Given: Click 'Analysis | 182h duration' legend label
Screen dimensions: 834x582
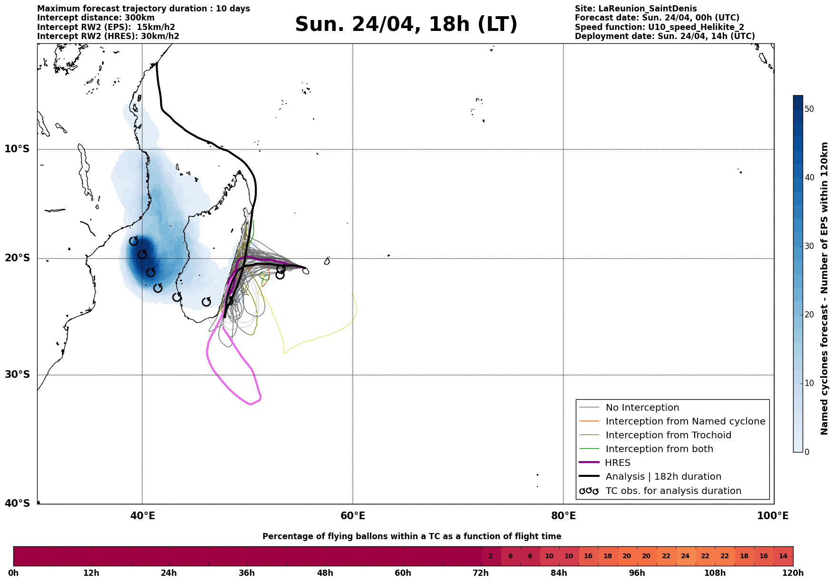Looking at the screenshot, I should (663, 476).
